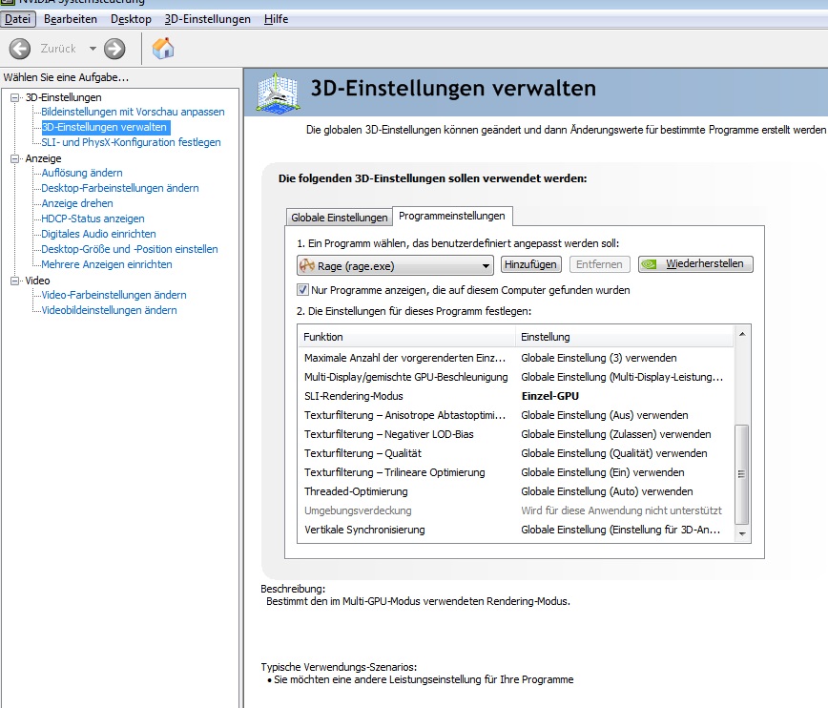Open the Datei menu
This screenshot has width=828, height=708.
tap(18, 19)
